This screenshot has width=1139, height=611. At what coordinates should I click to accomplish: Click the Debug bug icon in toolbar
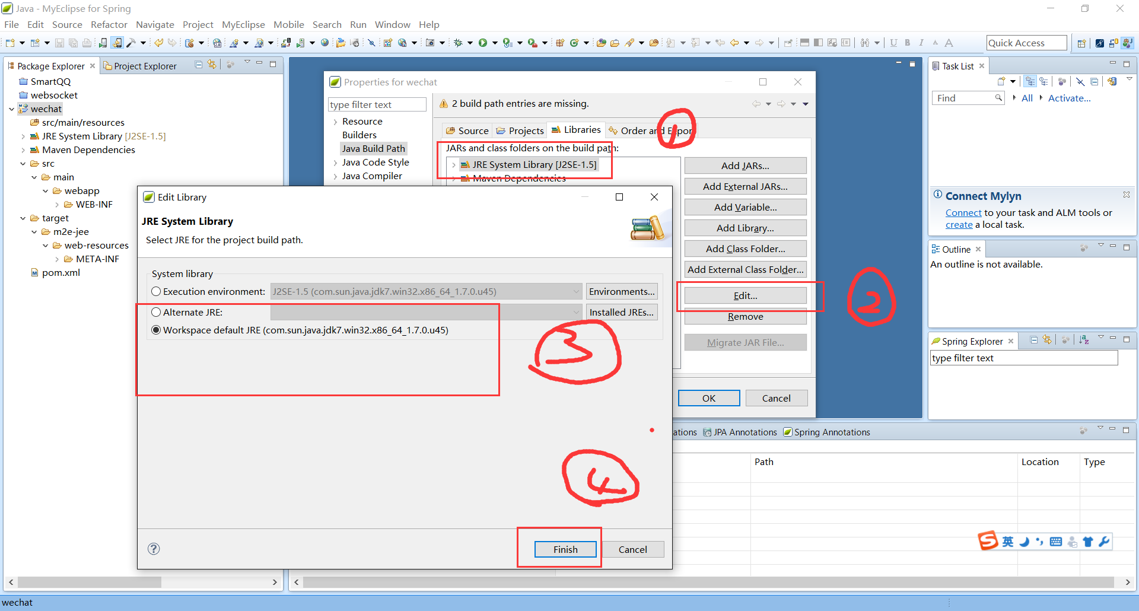pos(458,43)
